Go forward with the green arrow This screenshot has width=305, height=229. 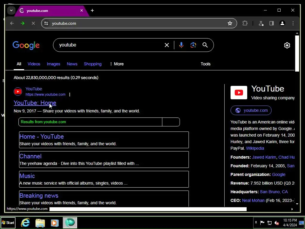23,23
